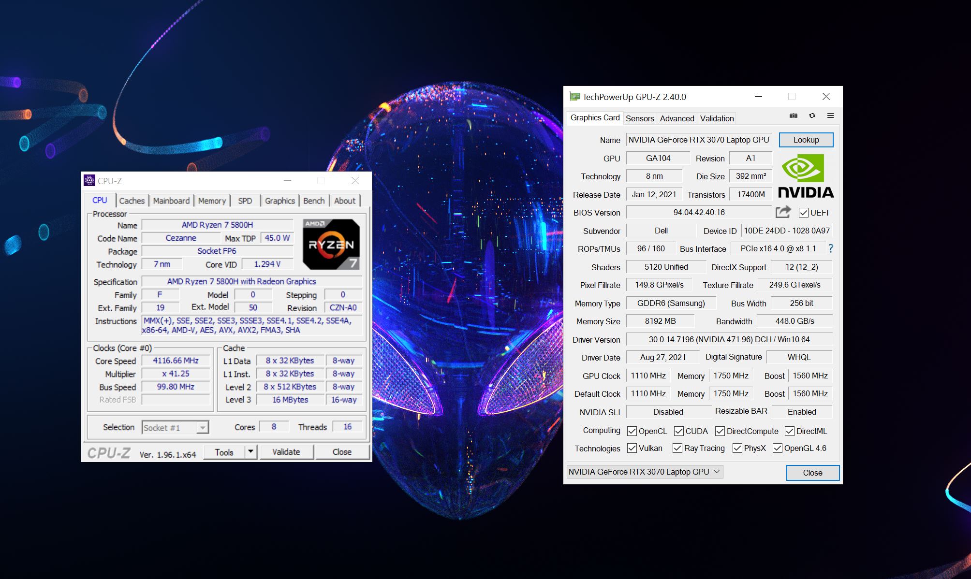Open the GPU-Z hamburger menu icon

830,116
